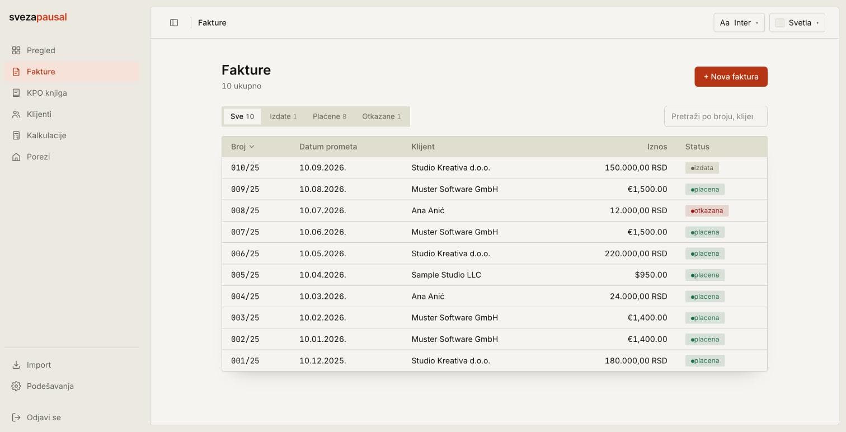Click the otkazana status badge
The image size is (846, 432).
[707, 211]
